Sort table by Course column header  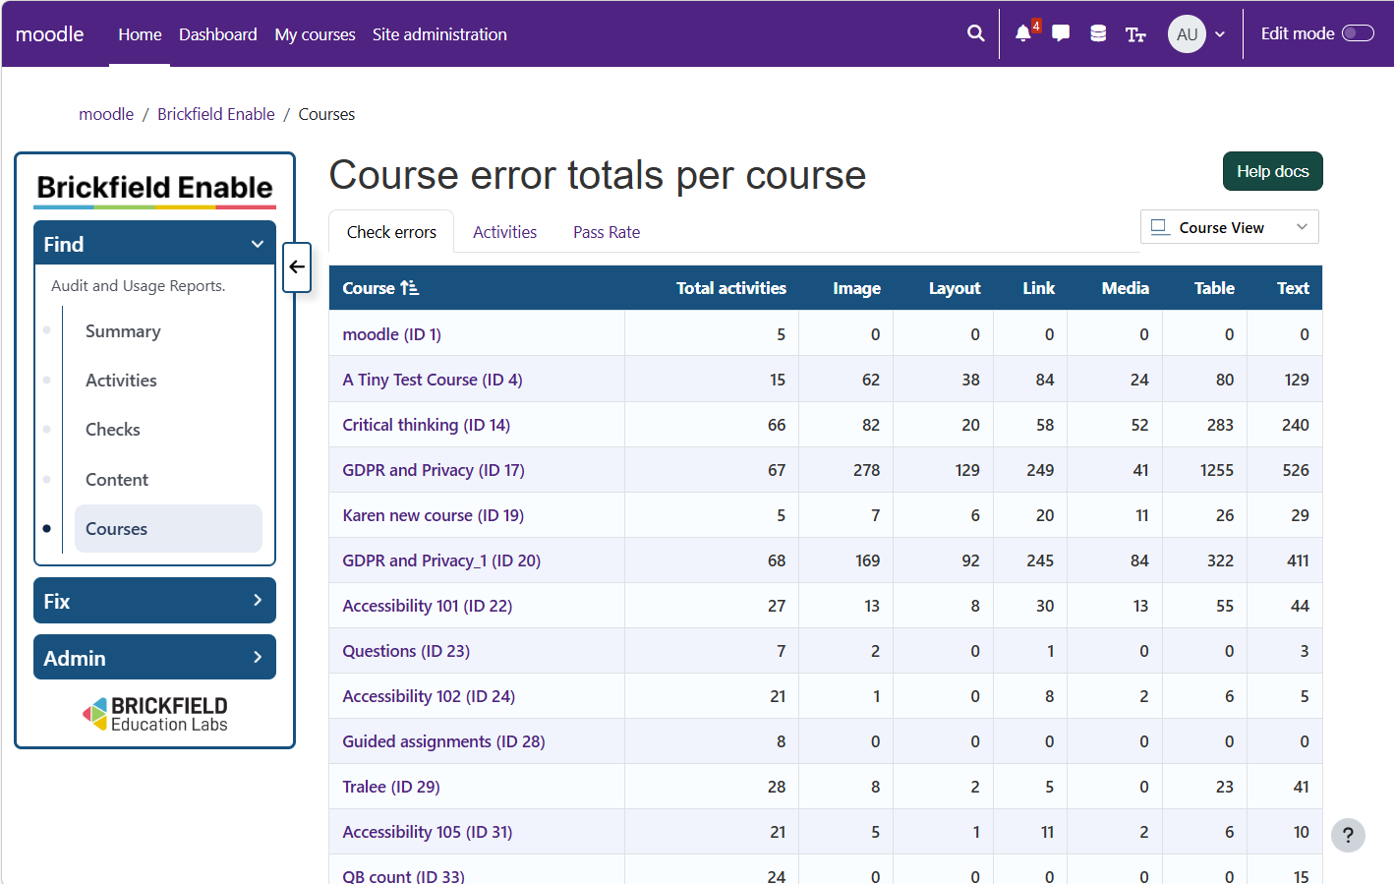369,288
